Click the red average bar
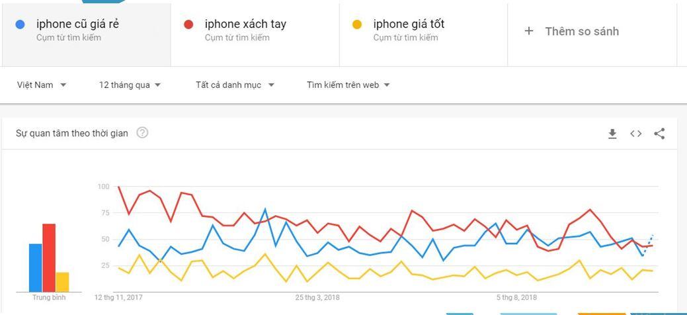 (x=49, y=258)
